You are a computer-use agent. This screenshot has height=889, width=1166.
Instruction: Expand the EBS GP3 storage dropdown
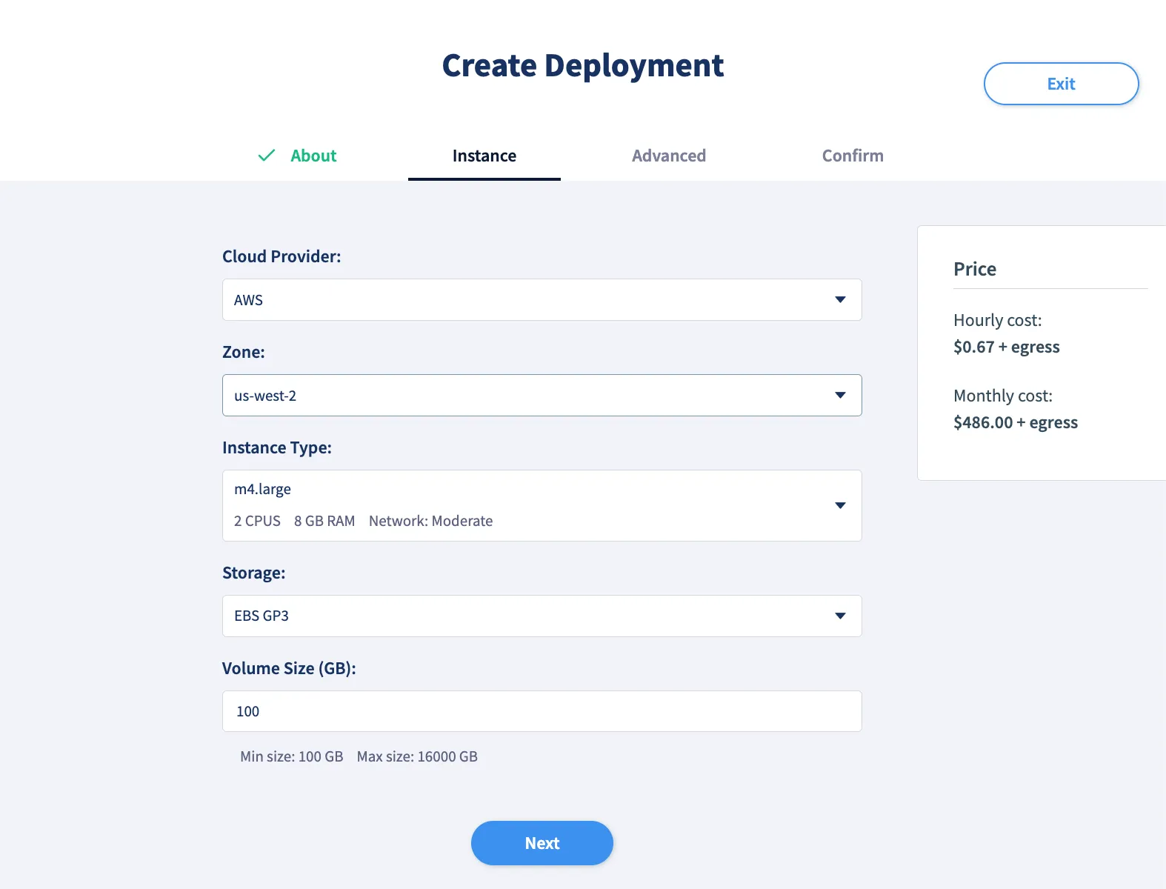point(519,616)
